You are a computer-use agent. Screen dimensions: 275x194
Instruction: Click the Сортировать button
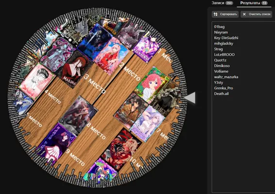pos(225,14)
